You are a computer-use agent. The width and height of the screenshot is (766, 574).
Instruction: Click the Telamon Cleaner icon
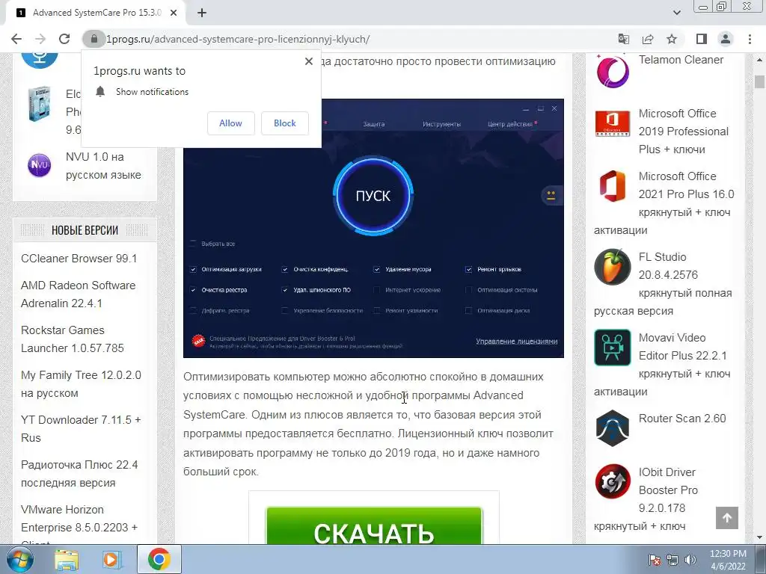(x=613, y=71)
